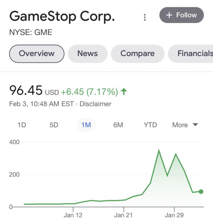Select the Compare tab
The height and width of the screenshot is (221, 213).
[137, 54]
